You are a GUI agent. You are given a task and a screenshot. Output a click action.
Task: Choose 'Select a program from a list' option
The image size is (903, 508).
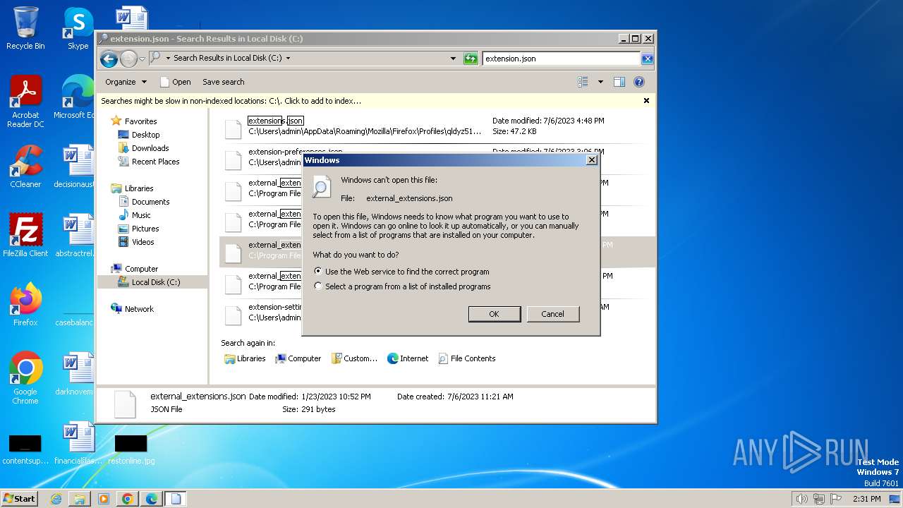[x=402, y=286]
